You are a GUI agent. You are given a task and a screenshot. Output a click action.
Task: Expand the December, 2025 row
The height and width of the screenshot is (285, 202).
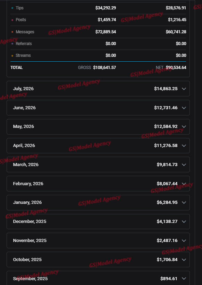98,222
